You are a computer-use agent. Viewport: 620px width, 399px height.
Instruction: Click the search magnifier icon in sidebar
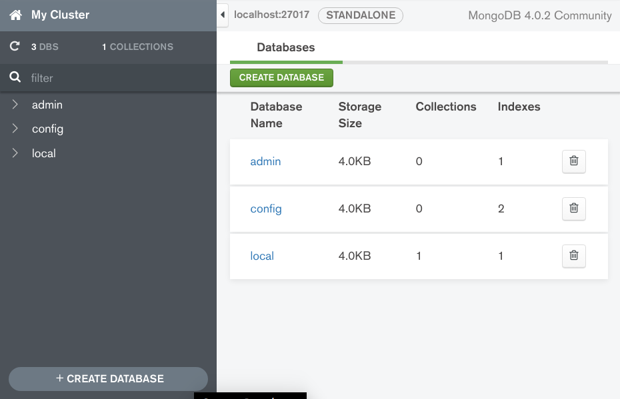(x=15, y=78)
